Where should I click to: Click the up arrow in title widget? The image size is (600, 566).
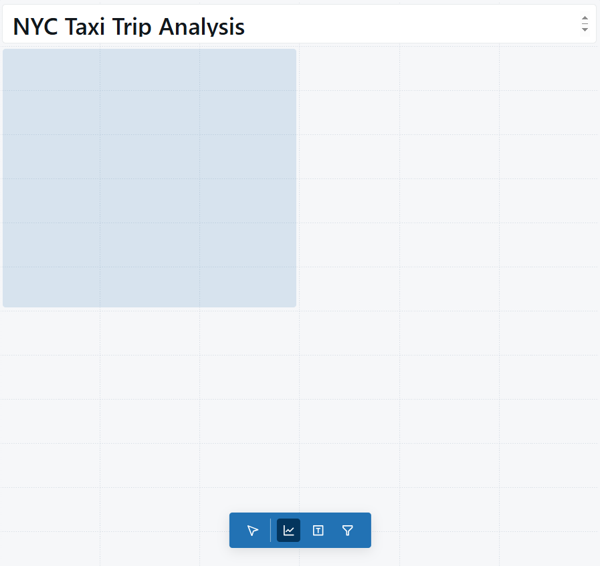pos(585,18)
